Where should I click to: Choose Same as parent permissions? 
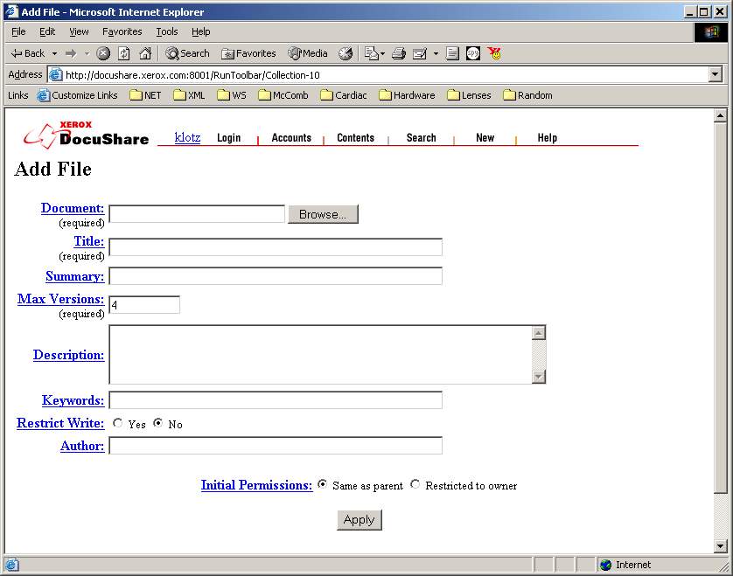point(322,484)
